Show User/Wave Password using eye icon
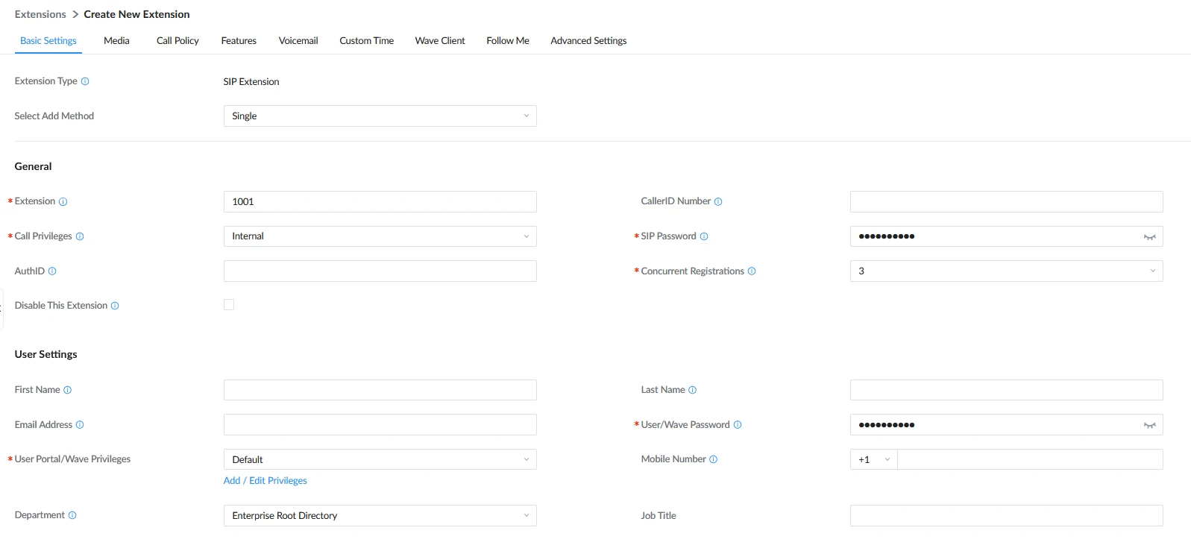Screen dimensions: 1191x551 click(x=1149, y=425)
